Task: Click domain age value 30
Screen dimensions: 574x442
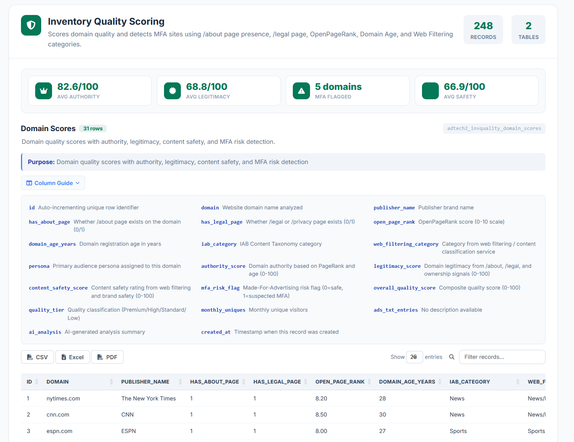Action: (x=382, y=415)
